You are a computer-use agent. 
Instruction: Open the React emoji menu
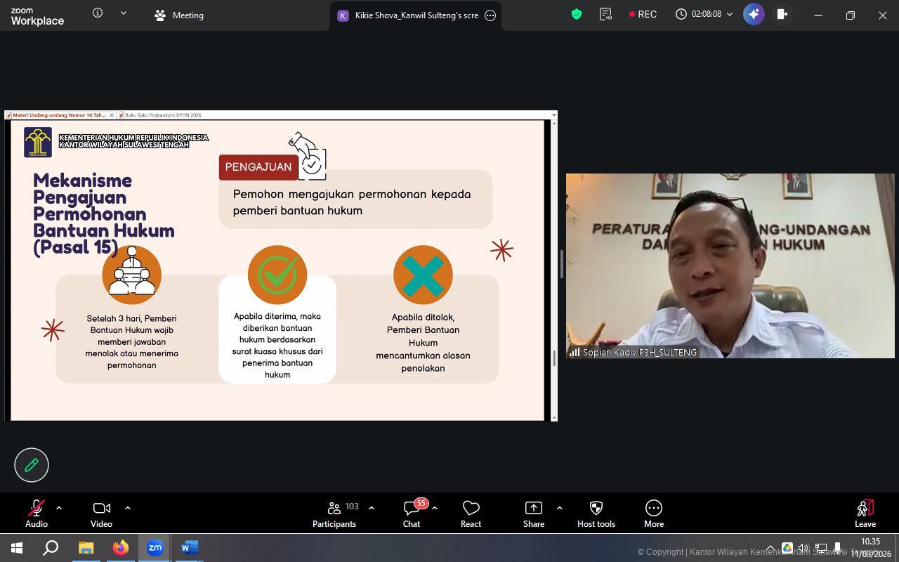471,514
